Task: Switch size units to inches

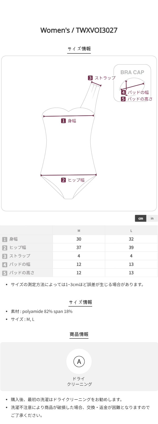Action: point(152,218)
